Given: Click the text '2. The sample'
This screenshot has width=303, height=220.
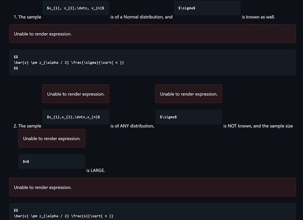Looking at the screenshot, I should (x=27, y=126).
